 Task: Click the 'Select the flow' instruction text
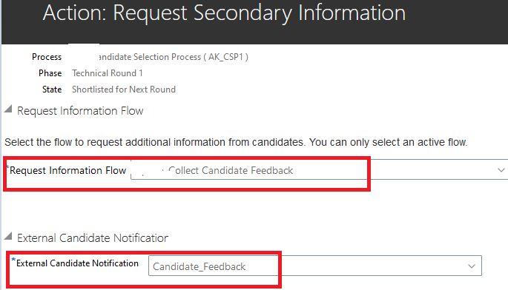pos(236,142)
